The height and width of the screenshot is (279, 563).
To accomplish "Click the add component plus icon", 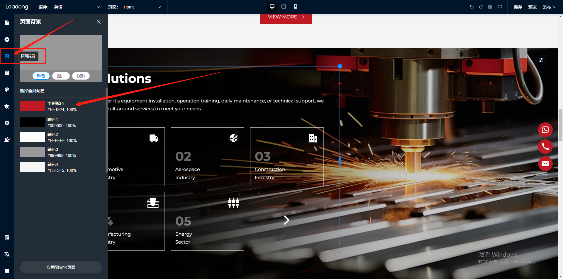I will click(7, 40).
